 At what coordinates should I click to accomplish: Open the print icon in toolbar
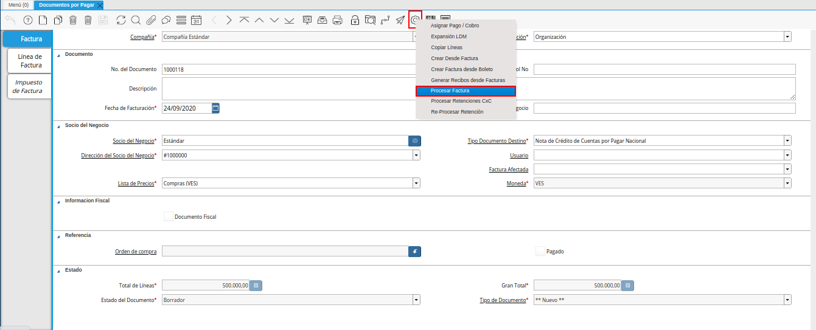coord(338,20)
